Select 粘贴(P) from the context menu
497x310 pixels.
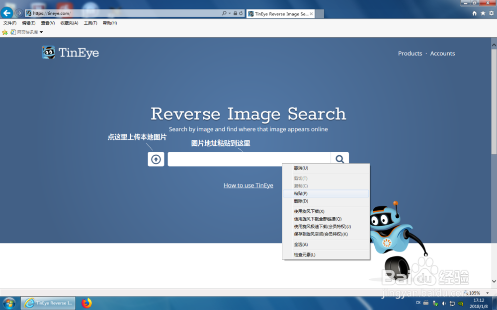click(x=301, y=193)
